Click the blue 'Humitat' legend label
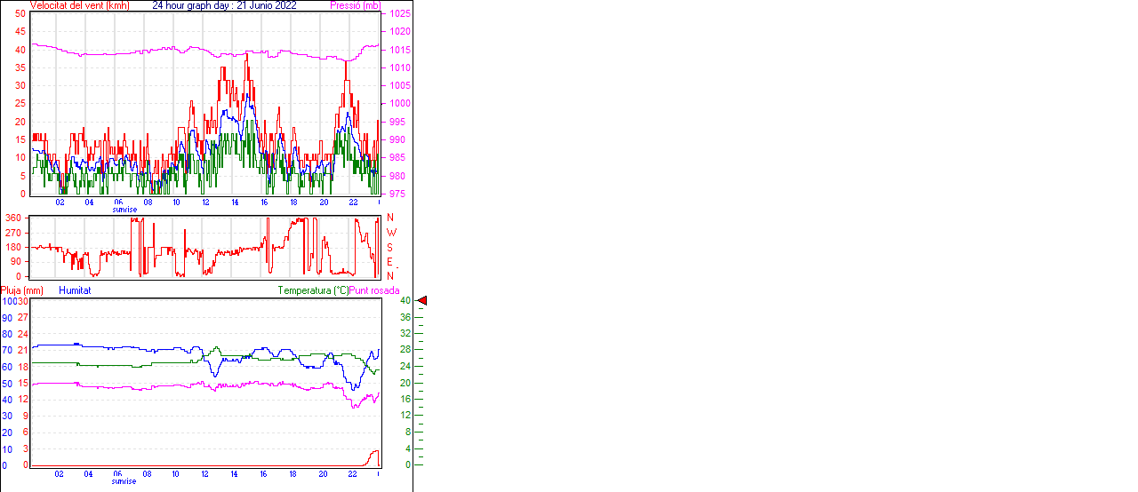1138x492 pixels. pyautogui.click(x=75, y=290)
